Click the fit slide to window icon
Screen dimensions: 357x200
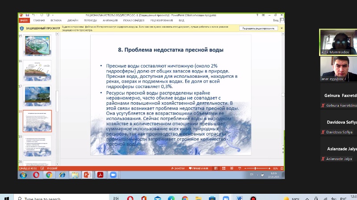(x=282, y=168)
